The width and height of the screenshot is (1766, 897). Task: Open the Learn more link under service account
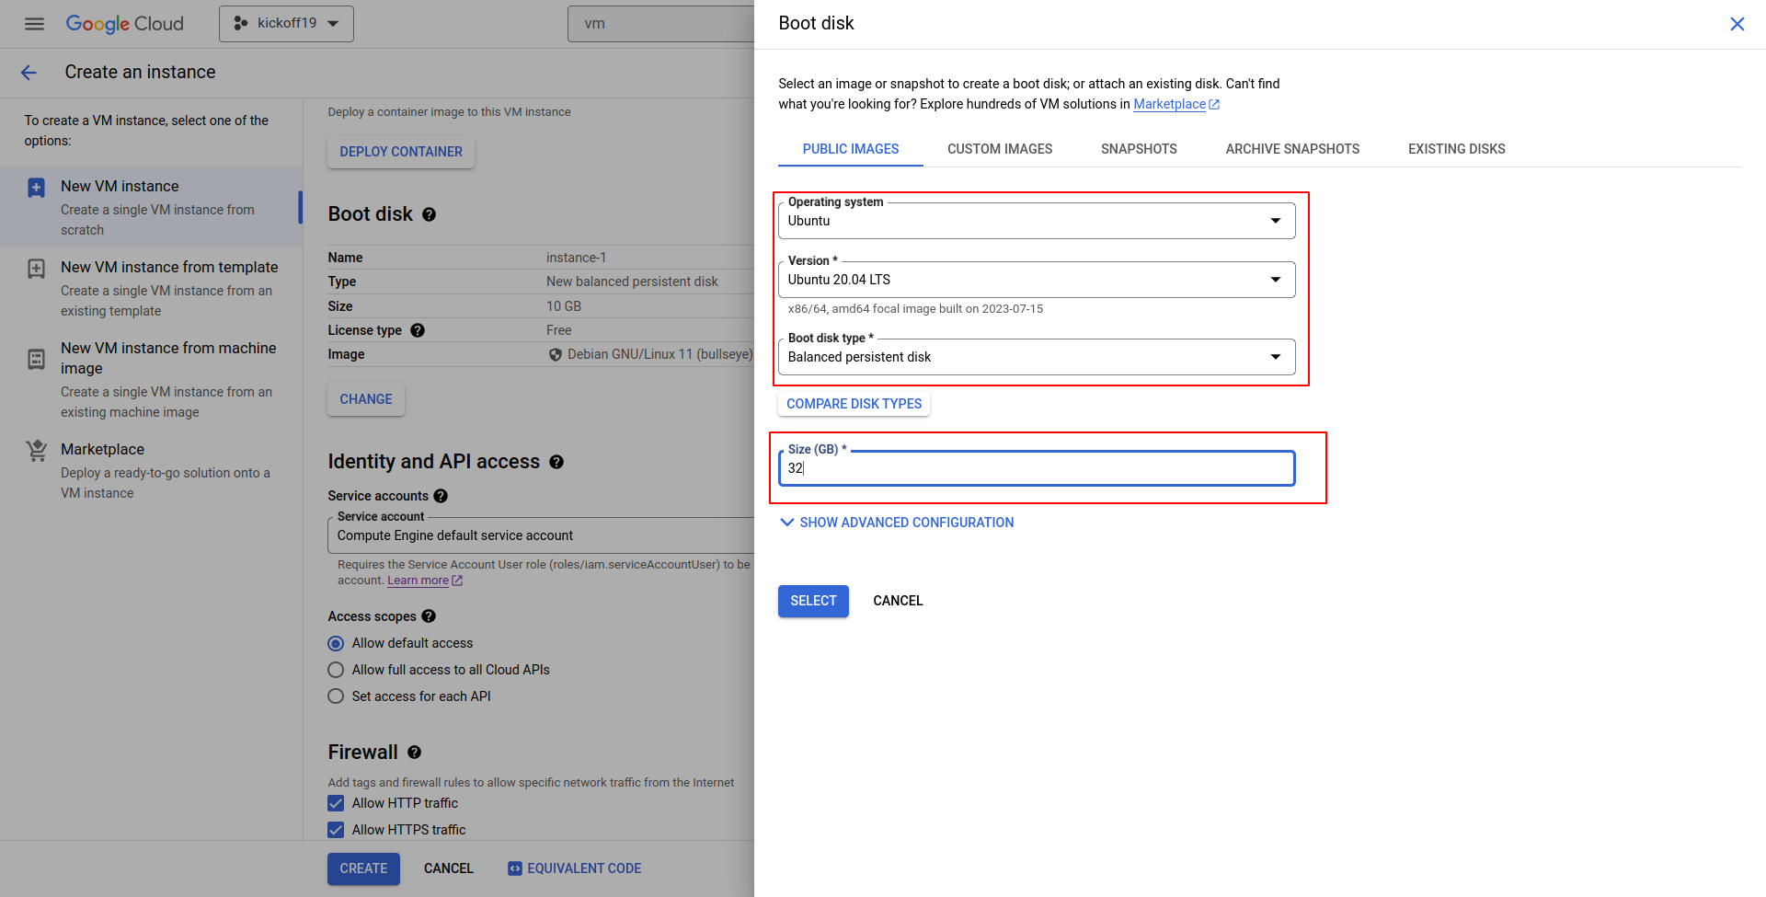tap(418, 581)
